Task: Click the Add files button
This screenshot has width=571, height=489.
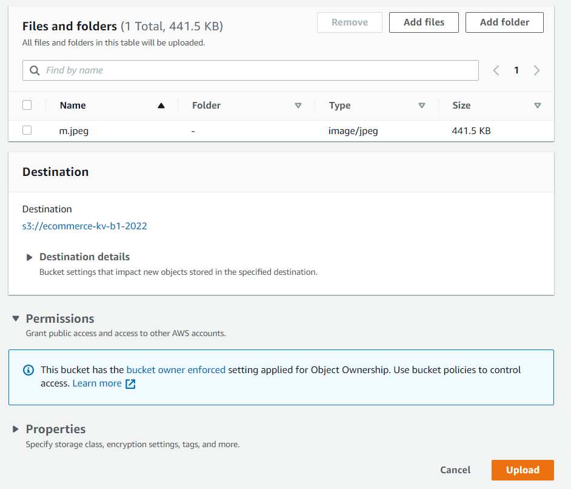Action: (x=423, y=22)
